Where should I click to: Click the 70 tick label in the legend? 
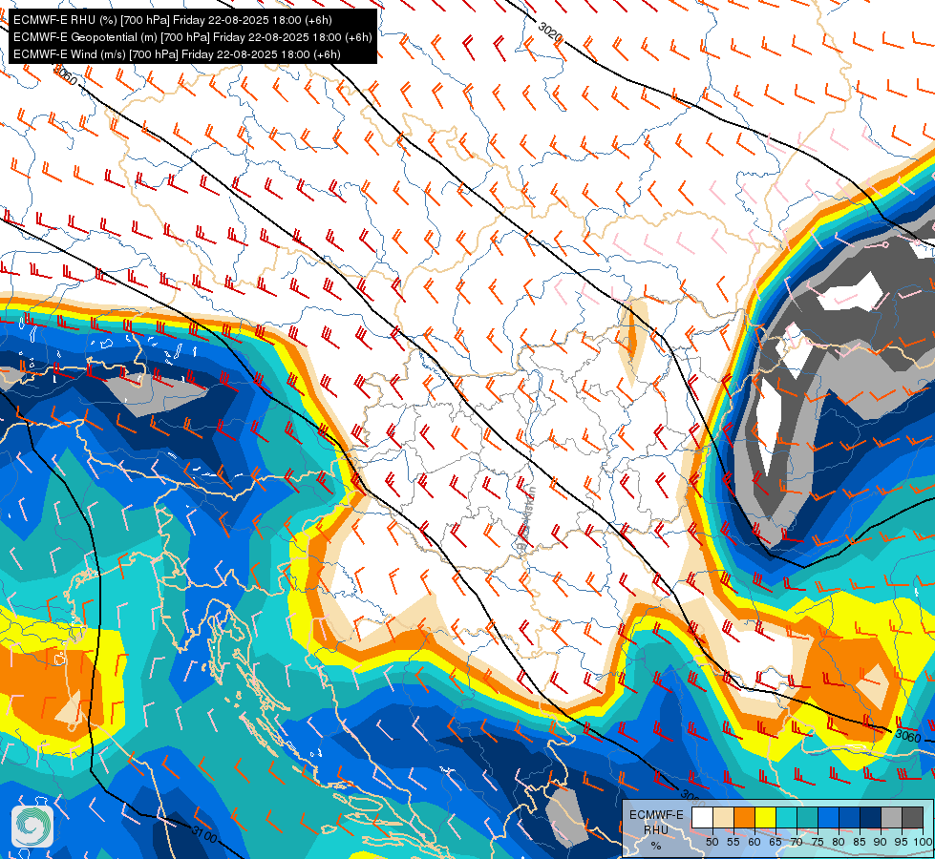pyautogui.click(x=797, y=842)
